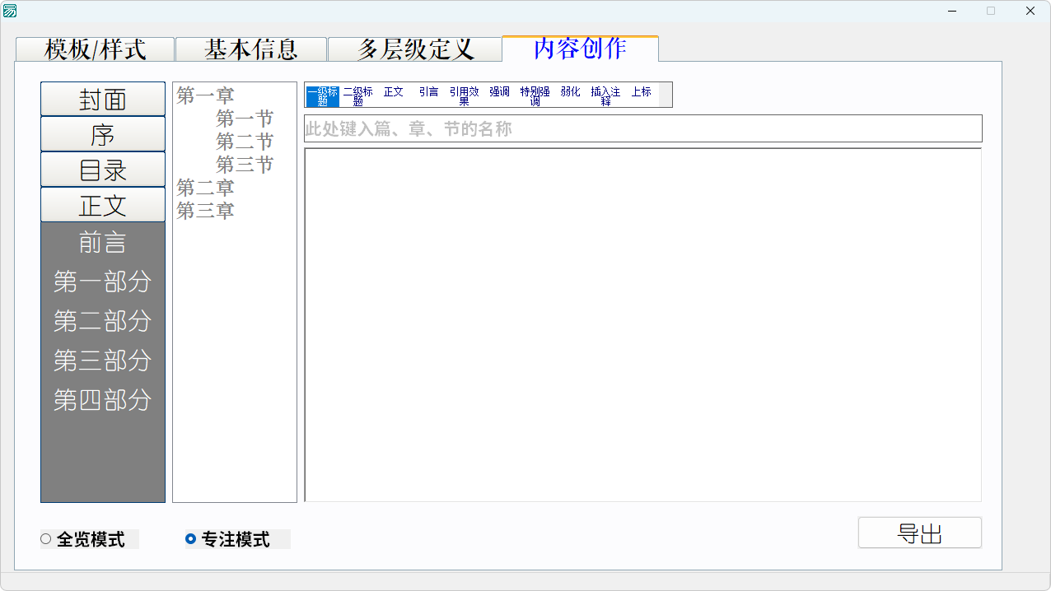Apply the 二级标题 style

click(x=358, y=95)
